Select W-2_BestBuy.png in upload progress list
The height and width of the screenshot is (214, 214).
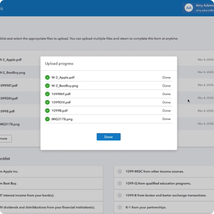point(65,86)
